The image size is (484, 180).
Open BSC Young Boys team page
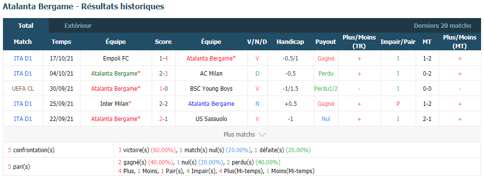pos(211,89)
